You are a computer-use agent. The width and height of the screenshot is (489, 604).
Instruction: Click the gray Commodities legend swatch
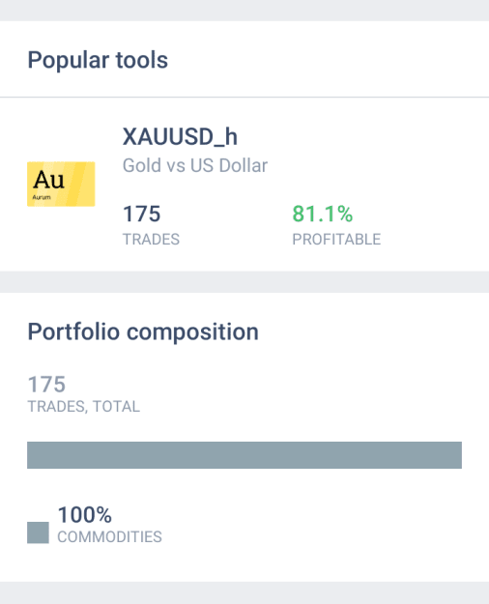38,532
